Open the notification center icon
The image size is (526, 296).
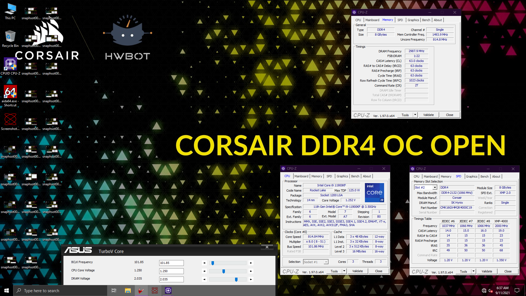[x=517, y=291]
